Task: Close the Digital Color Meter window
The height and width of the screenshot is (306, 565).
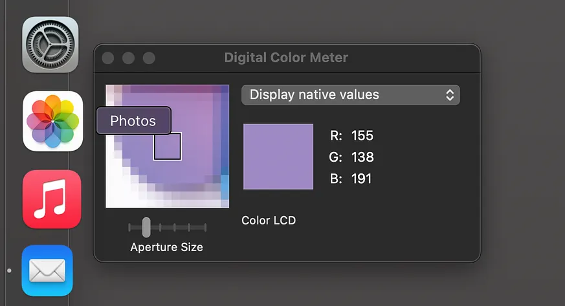Action: (107, 58)
